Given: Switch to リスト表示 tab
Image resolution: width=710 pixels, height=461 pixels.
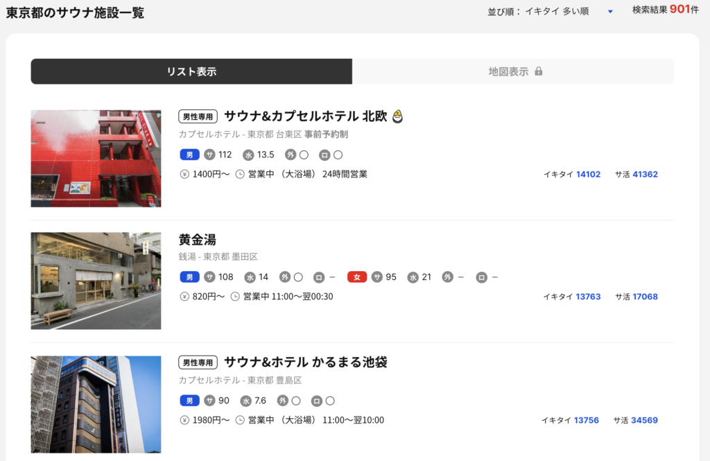Looking at the screenshot, I should coord(191,71).
